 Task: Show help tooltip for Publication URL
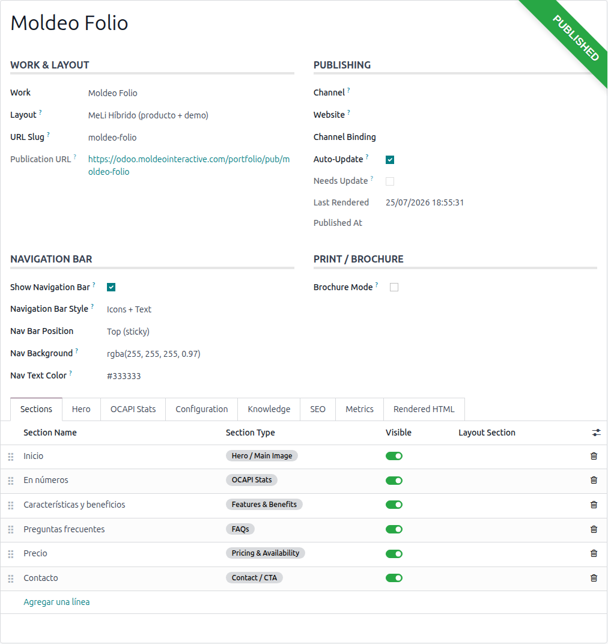pos(74,156)
